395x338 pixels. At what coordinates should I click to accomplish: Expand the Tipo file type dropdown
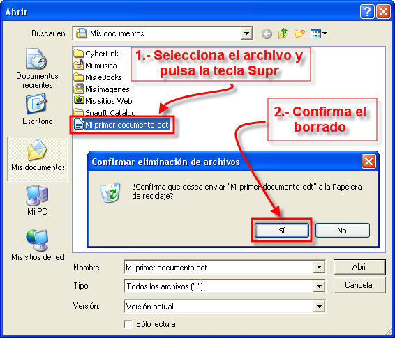point(319,286)
